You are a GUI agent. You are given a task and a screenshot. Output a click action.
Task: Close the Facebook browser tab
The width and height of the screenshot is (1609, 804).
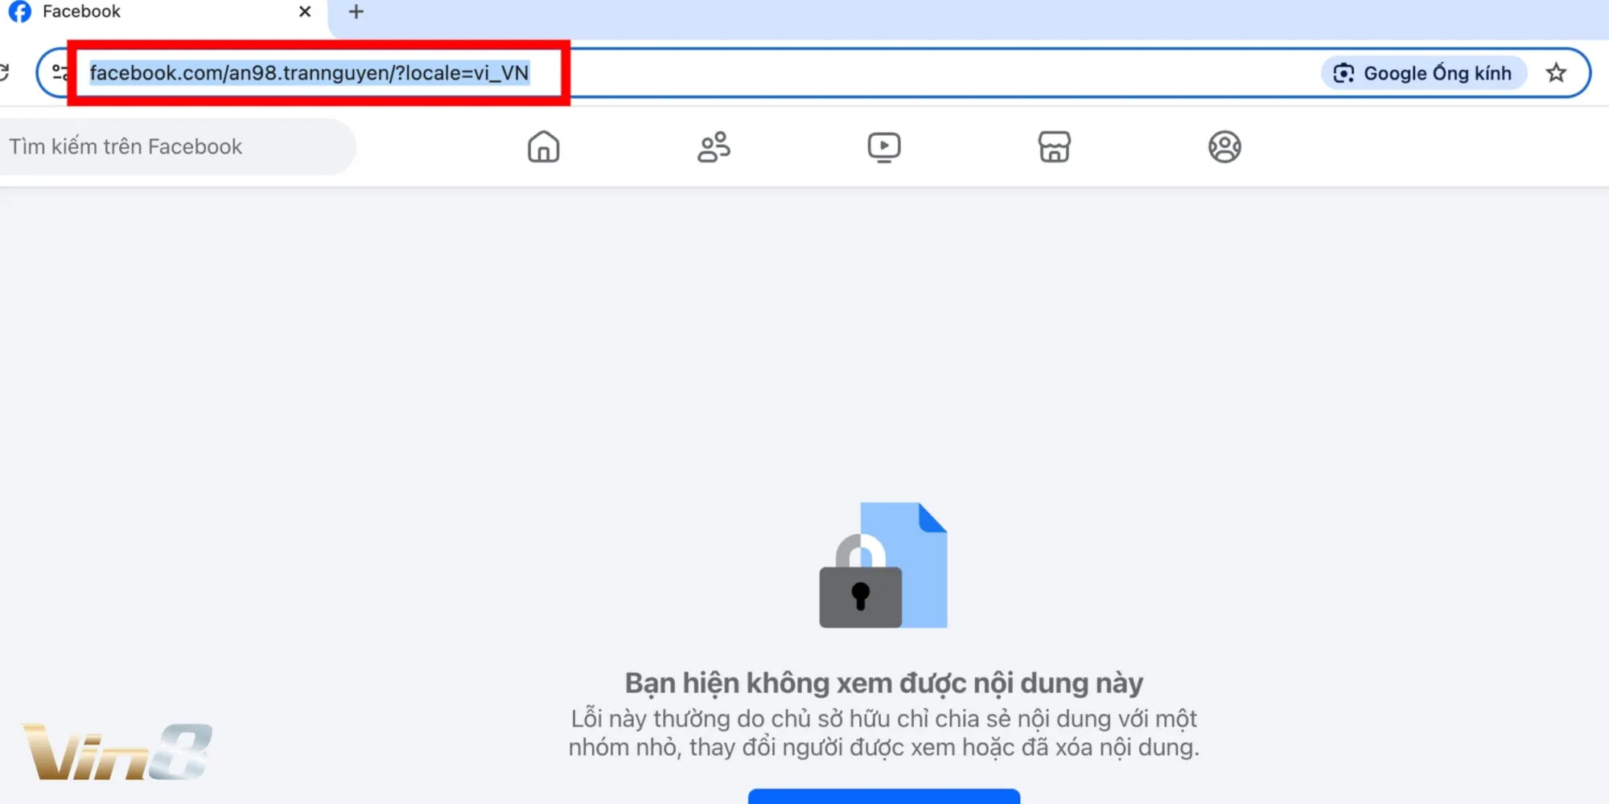click(x=305, y=12)
